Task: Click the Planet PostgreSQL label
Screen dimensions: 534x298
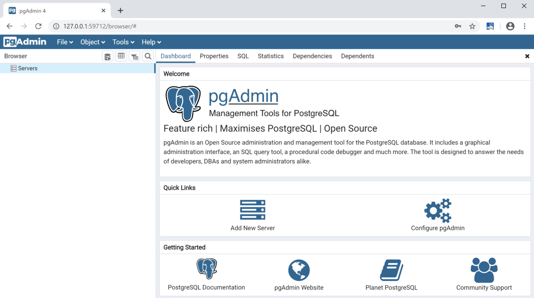Action: point(392,288)
